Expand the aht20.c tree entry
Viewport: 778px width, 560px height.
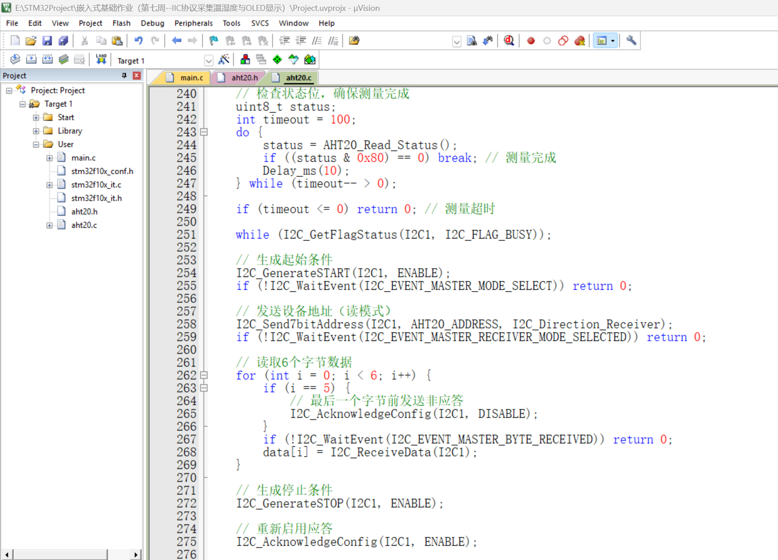click(49, 225)
